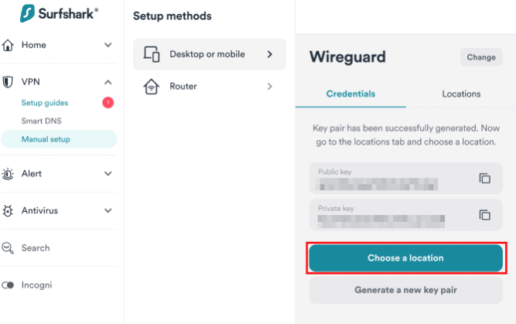Screen dimensions: 516x324
Task: Click the Router icon
Action: click(x=152, y=87)
